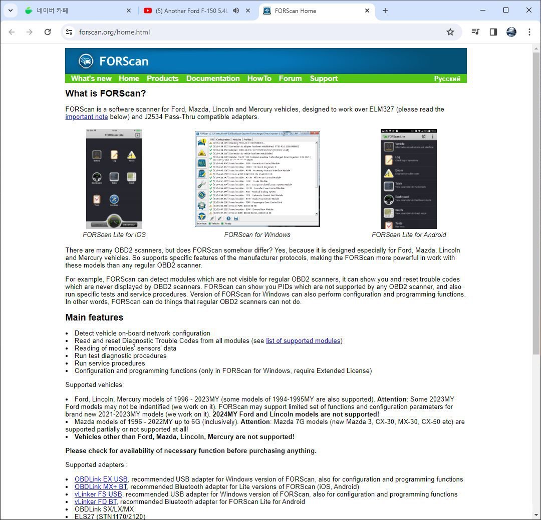Click the 'FORScan Lite for iOS' caption

(x=114, y=235)
